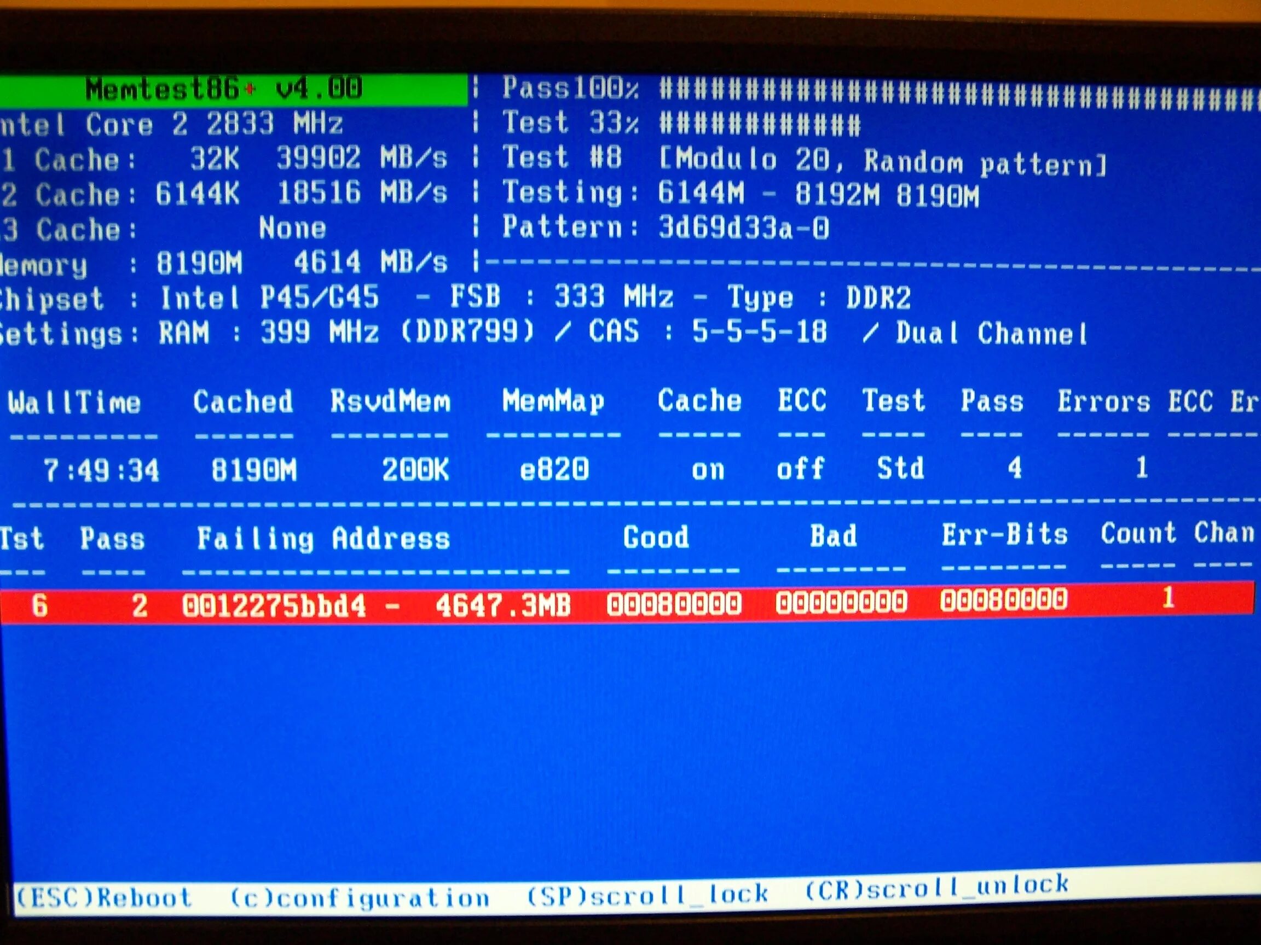1261x945 pixels.
Task: Open the (c)configuration option
Action: tap(360, 899)
